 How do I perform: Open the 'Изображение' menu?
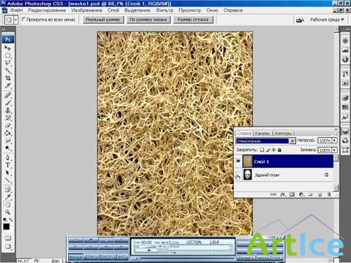[x=87, y=10]
